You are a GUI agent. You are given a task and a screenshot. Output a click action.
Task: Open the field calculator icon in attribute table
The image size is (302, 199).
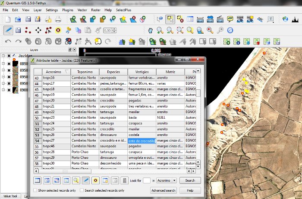(x=124, y=180)
